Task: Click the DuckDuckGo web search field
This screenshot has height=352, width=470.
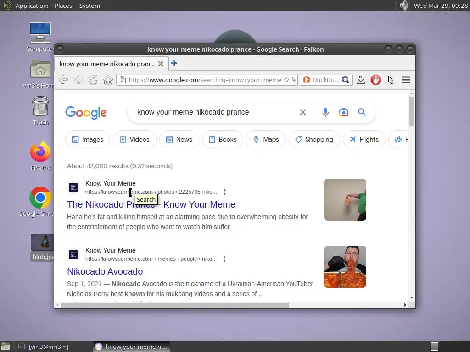Action: 326,80
